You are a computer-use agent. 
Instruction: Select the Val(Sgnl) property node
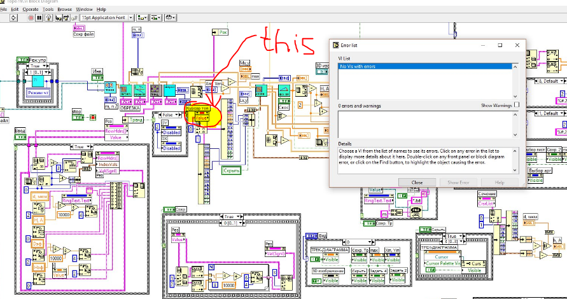point(275,254)
